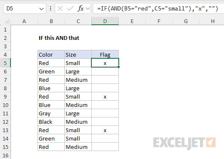Select Medium cell in row 7

tap(78, 80)
